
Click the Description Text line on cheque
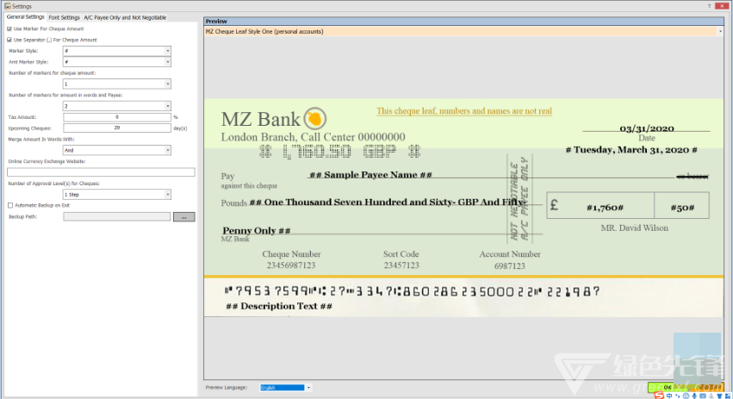pos(279,306)
